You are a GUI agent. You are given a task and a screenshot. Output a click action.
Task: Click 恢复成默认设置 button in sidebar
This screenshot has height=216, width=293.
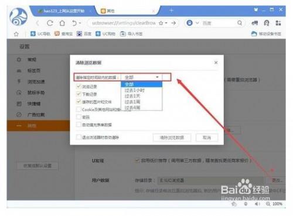(x=38, y=166)
